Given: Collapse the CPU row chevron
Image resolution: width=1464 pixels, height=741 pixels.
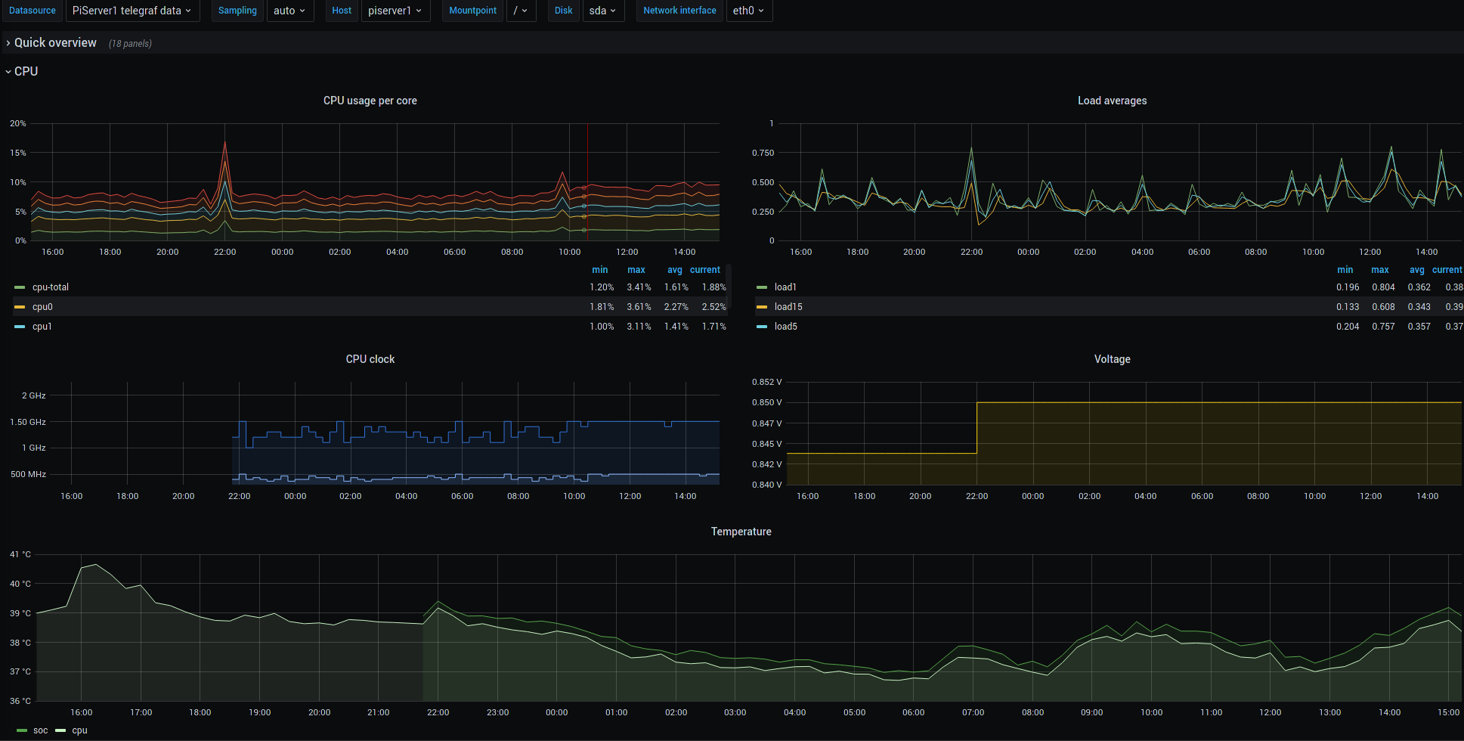Looking at the screenshot, I should tap(8, 72).
